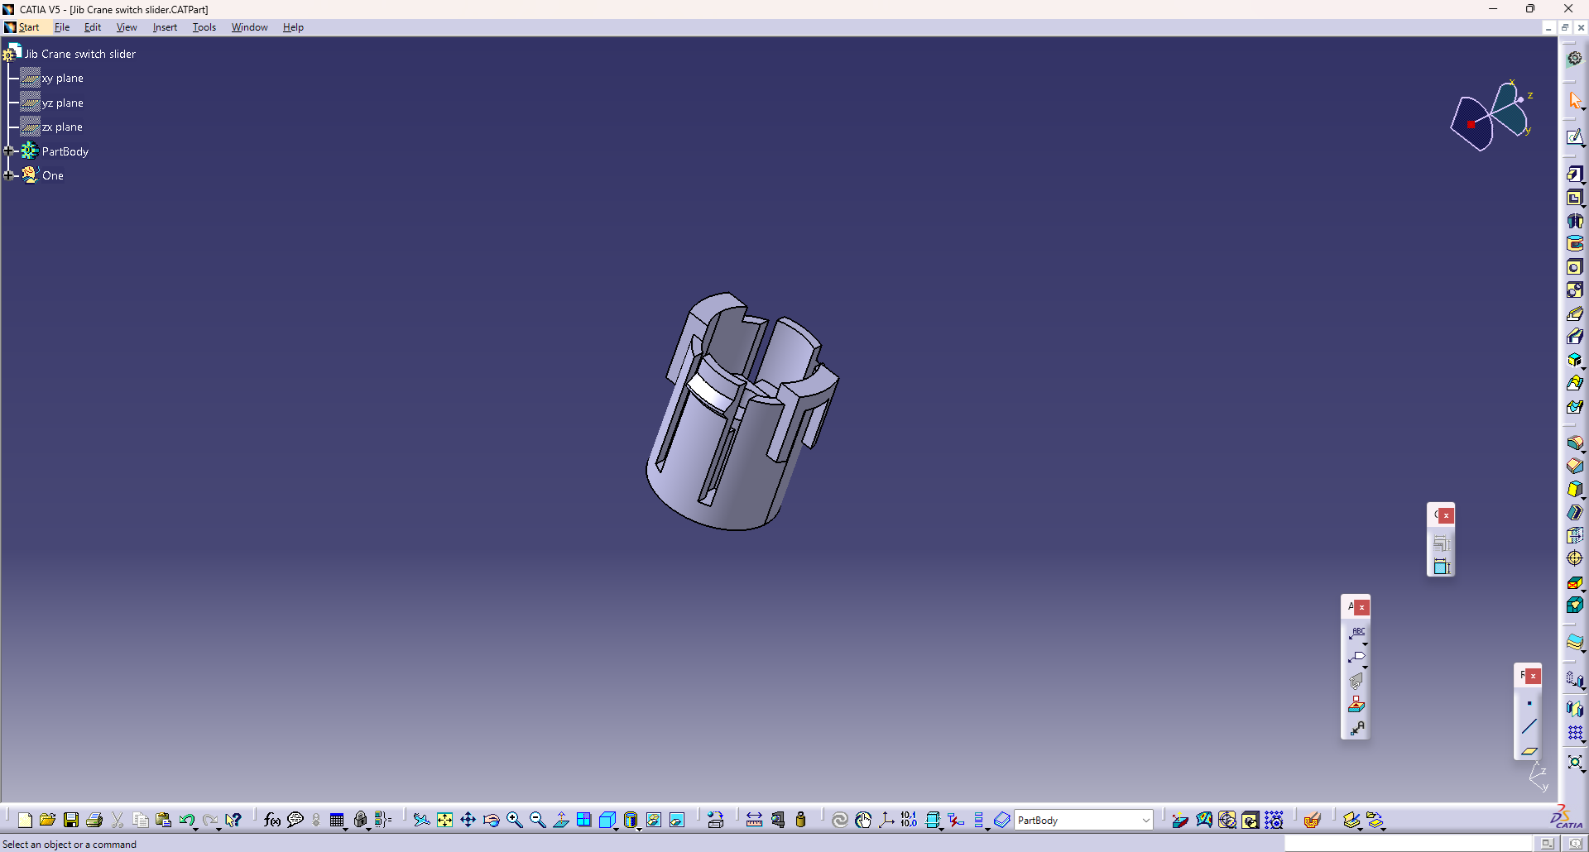Fit all geometry in view
Image resolution: width=1589 pixels, height=852 pixels.
coord(444,820)
